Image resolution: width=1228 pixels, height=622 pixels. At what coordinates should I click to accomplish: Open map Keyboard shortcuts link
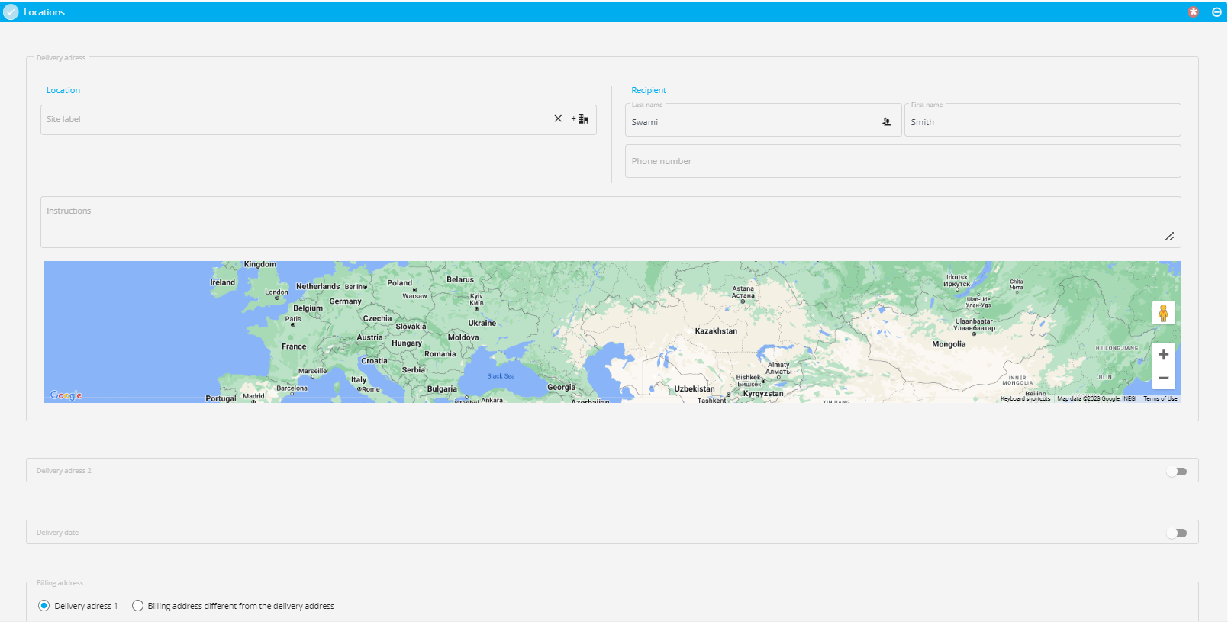1025,398
